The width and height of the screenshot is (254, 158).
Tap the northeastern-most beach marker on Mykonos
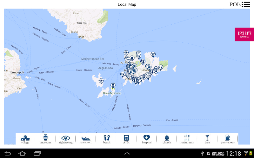point(153,54)
